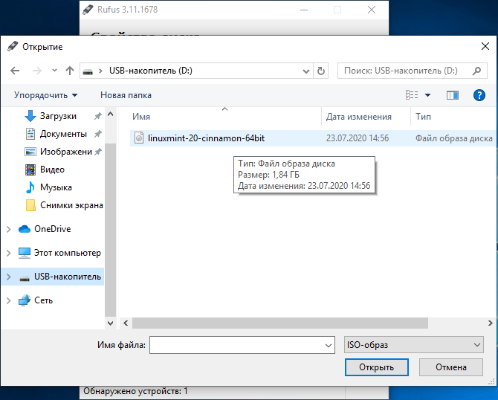Open the Снимки экрана folder
The height and width of the screenshot is (400, 498).
71,205
